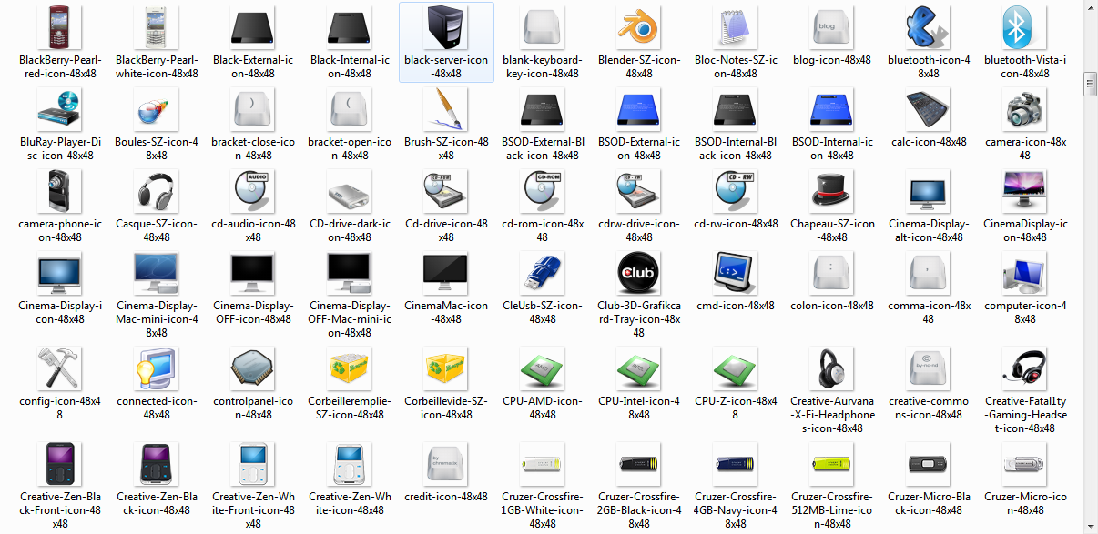
Task: Open the black-server tower icon
Action: tap(446, 27)
